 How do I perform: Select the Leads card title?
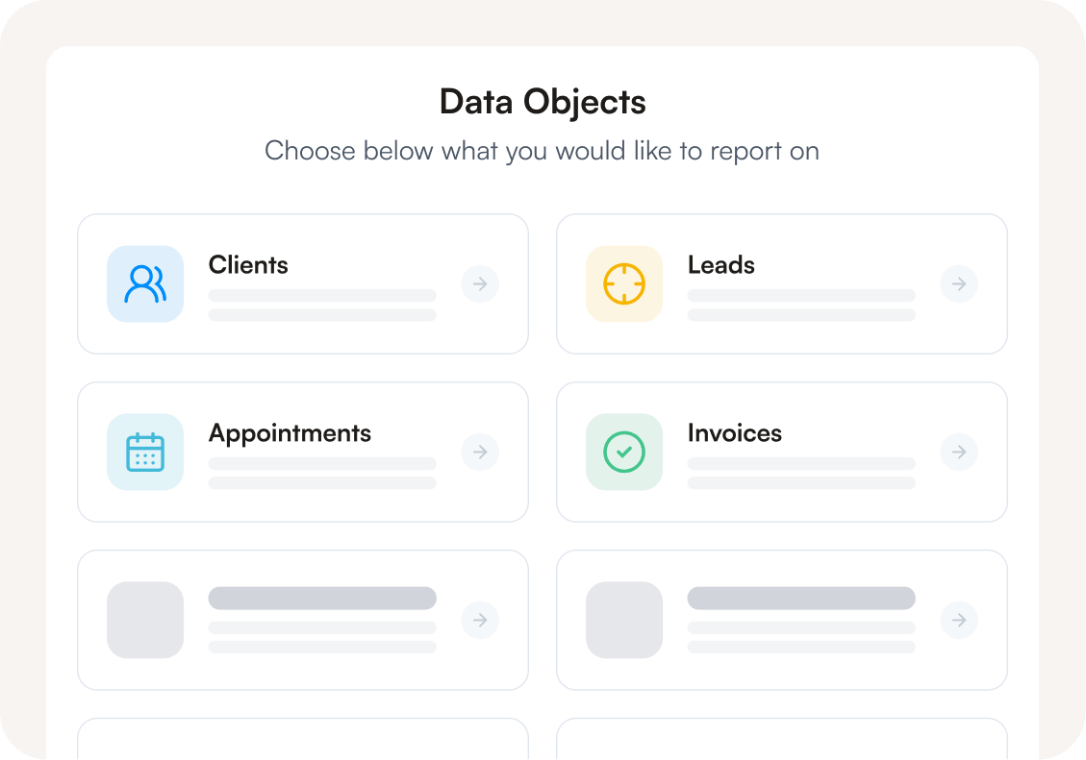point(721,265)
